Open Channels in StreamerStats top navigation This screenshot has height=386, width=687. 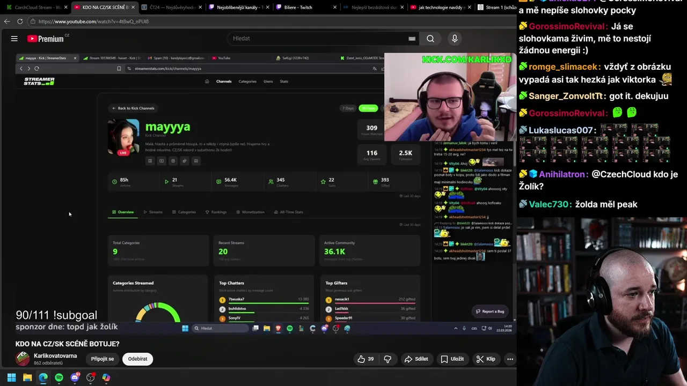click(224, 81)
